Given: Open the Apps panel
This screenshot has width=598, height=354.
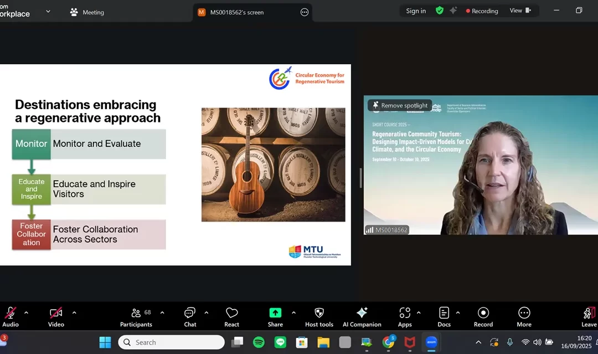Looking at the screenshot, I should point(405,317).
